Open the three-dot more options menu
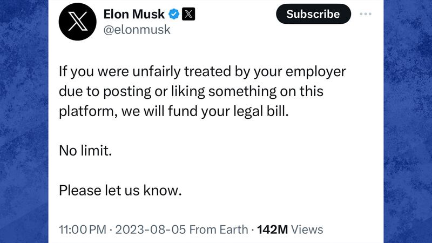 coord(366,13)
